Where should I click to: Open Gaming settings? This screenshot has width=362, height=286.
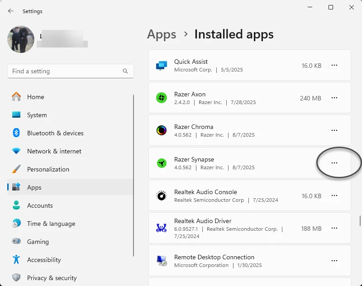click(70, 242)
